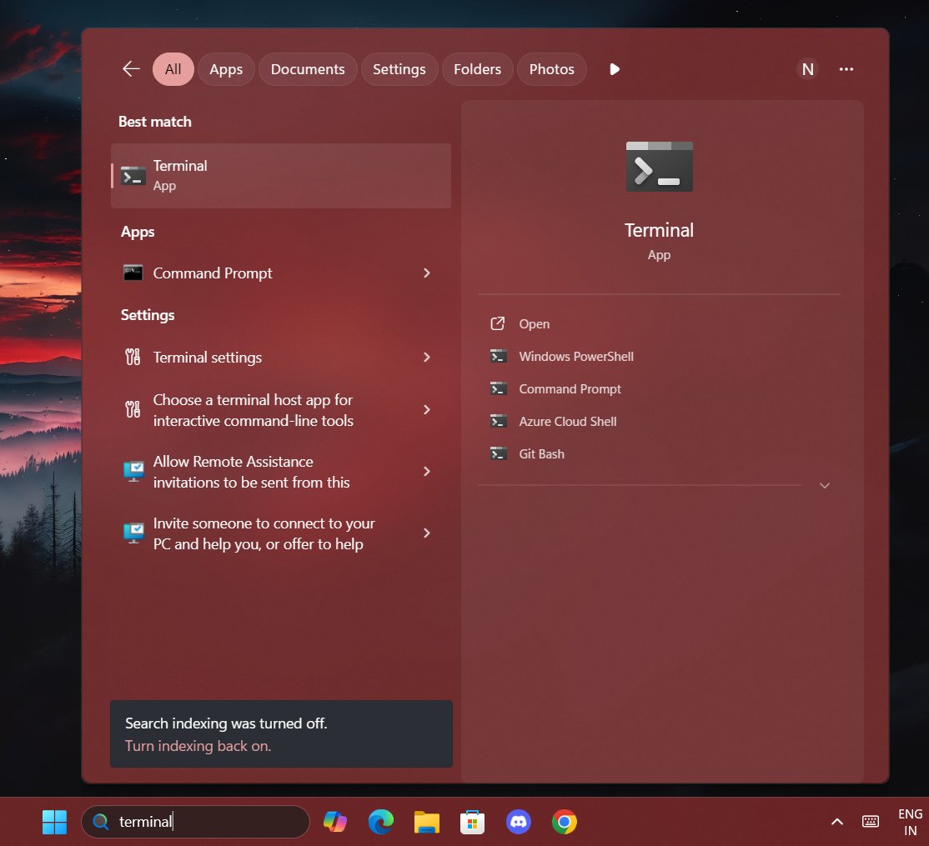
Task: Switch to the Apps filter tab
Action: tap(226, 69)
